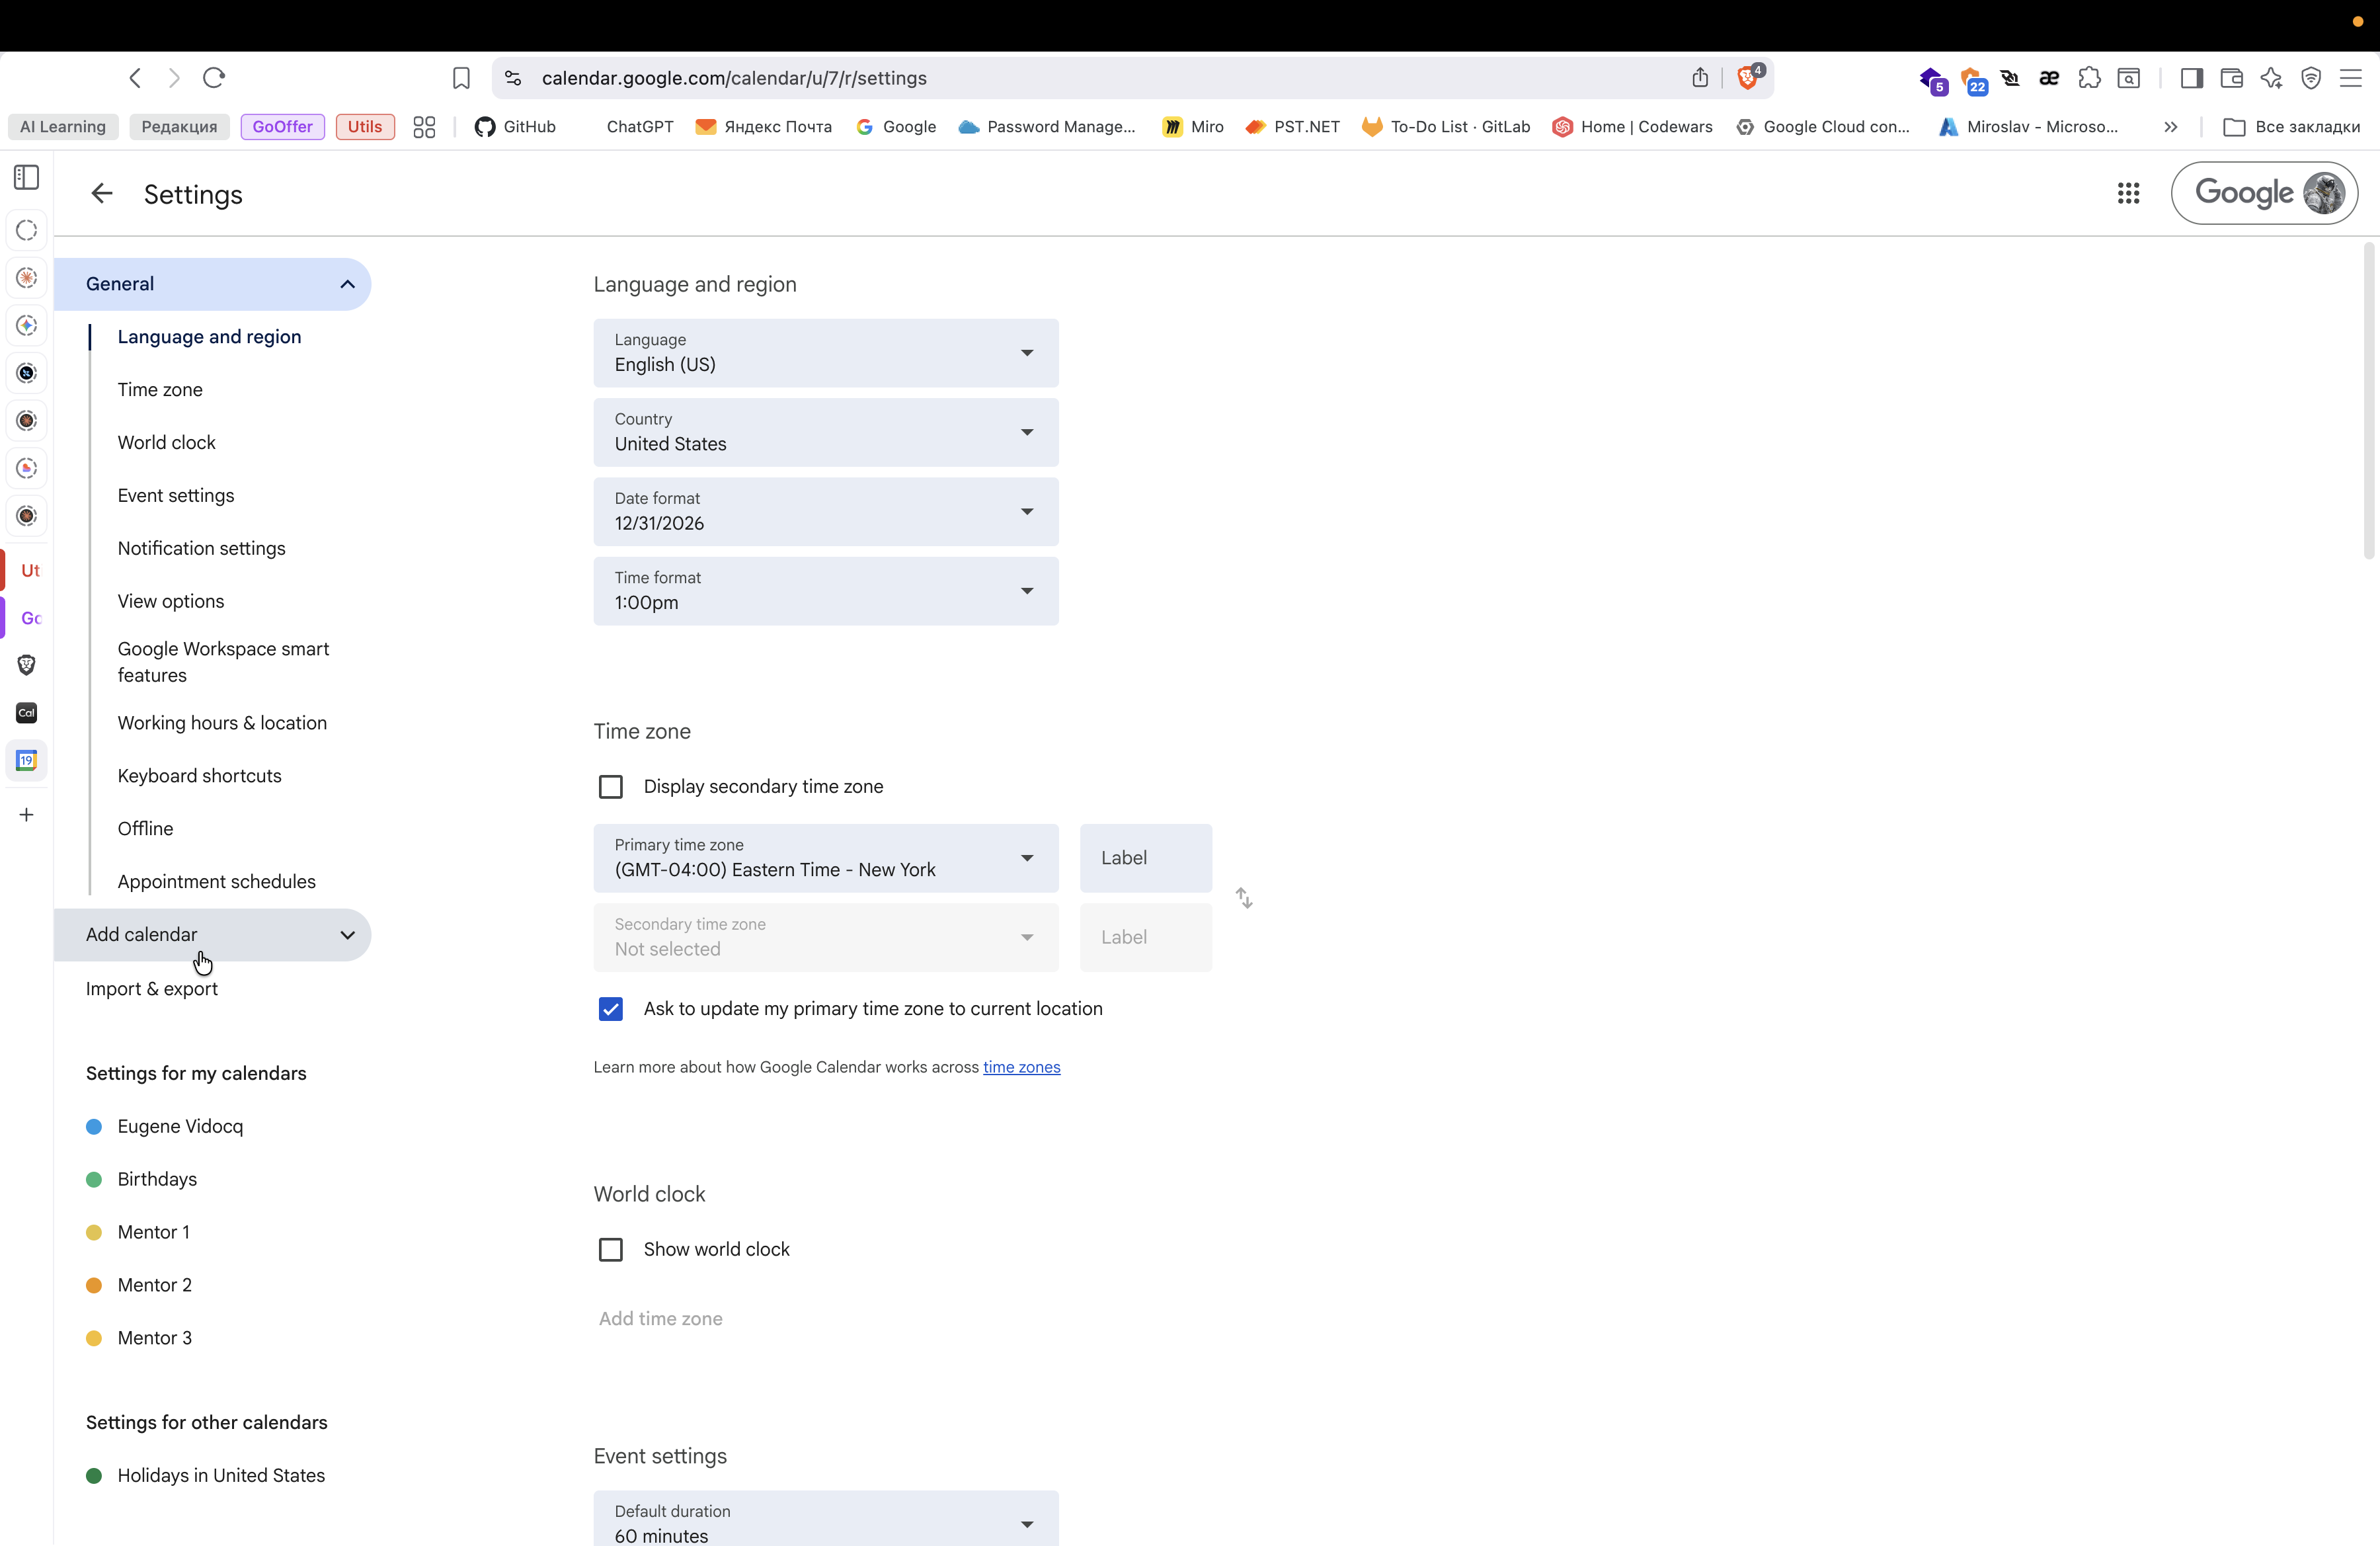Image resolution: width=2380 pixels, height=1546 pixels.
Task: Check the Show world clock box
Action: 610,1250
